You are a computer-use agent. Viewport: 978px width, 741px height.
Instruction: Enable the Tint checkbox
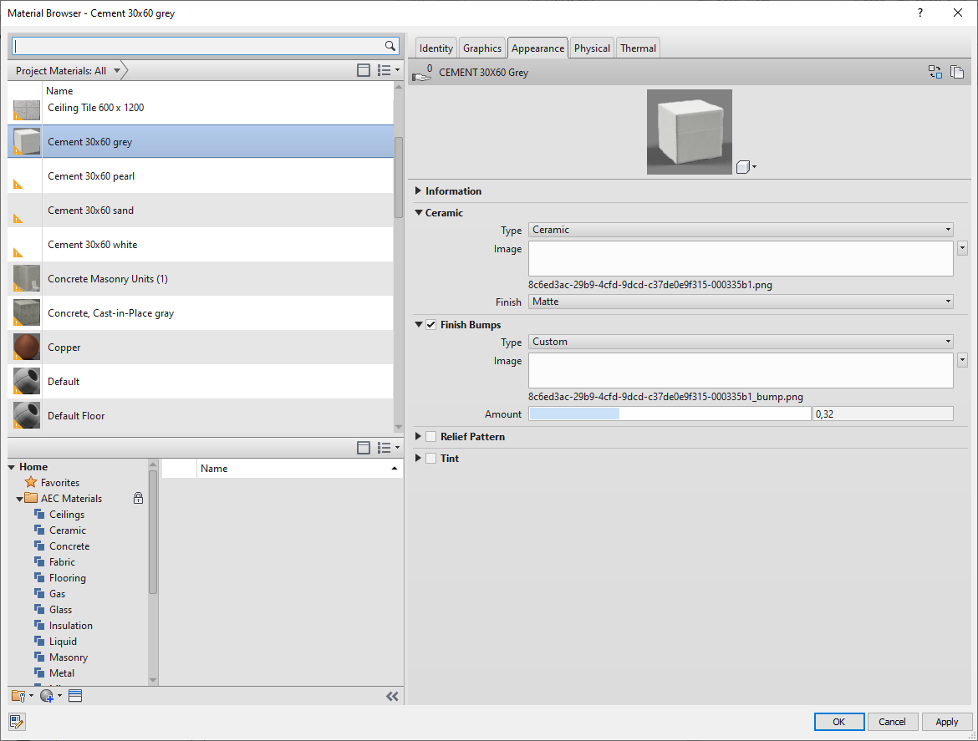pos(430,458)
